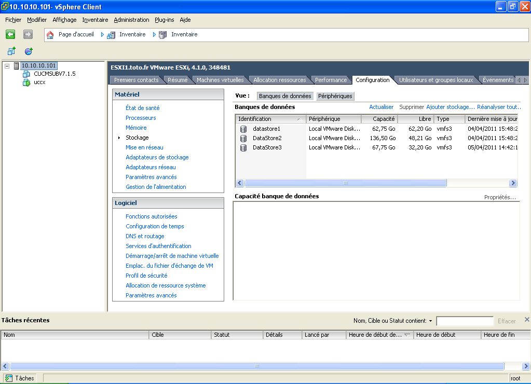This screenshot has width=531, height=384.
Task: Click the sort arrow on the Identification column
Action: coord(299,119)
